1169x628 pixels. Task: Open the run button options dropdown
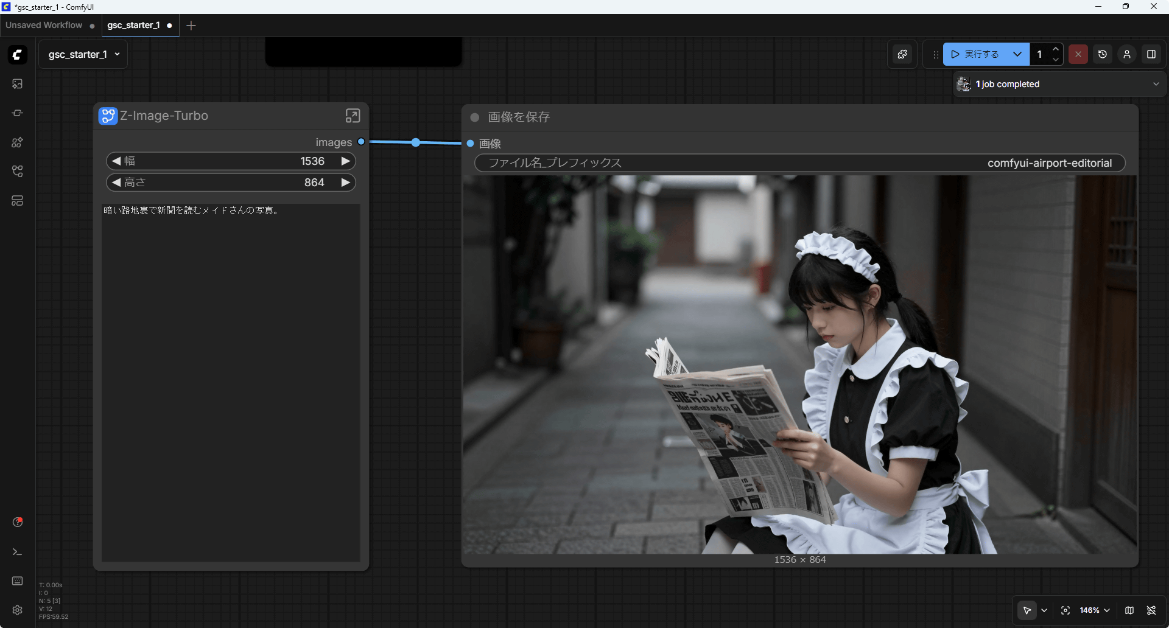click(x=1017, y=54)
